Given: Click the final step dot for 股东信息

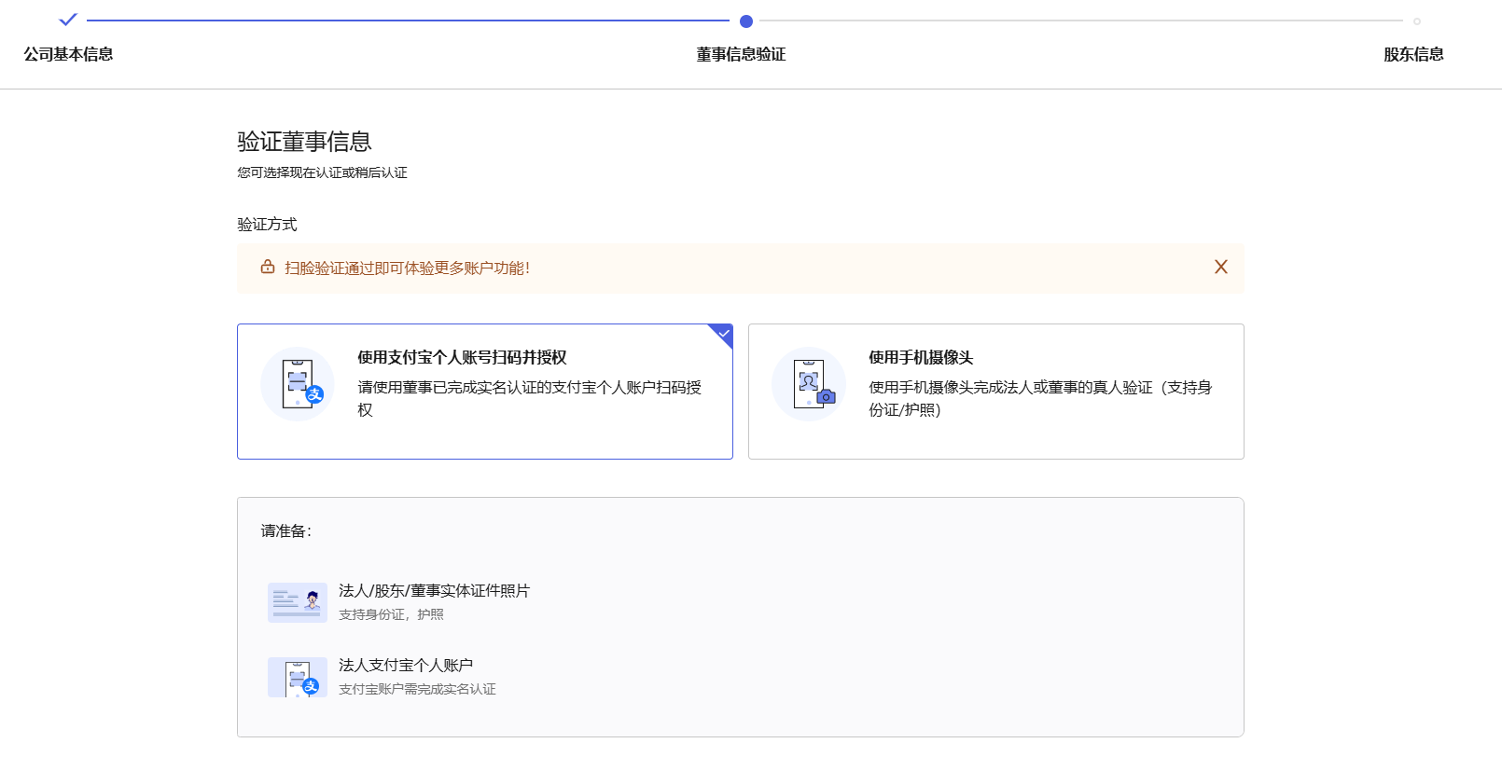Looking at the screenshot, I should pyautogui.click(x=1416, y=21).
